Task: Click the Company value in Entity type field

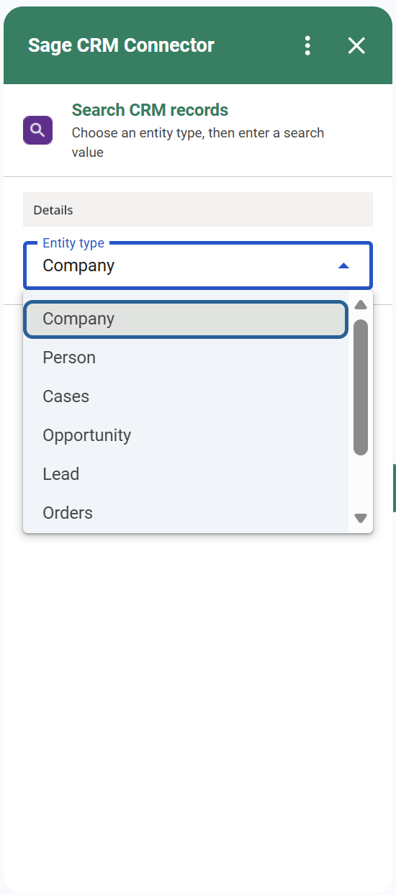Action: coord(78,265)
